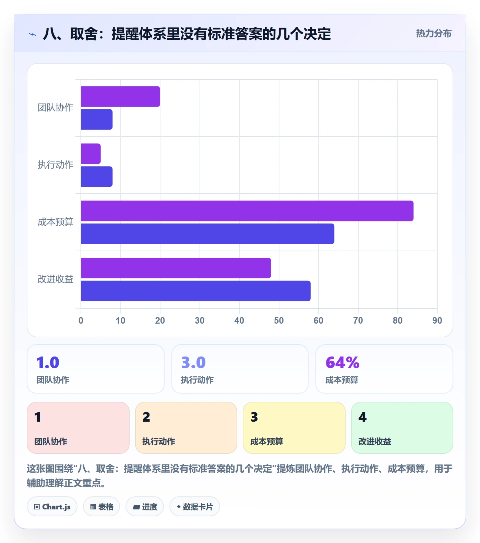This screenshot has width=480, height=543.
Task: Select the blue 成本预算 bar
Action: (208, 234)
